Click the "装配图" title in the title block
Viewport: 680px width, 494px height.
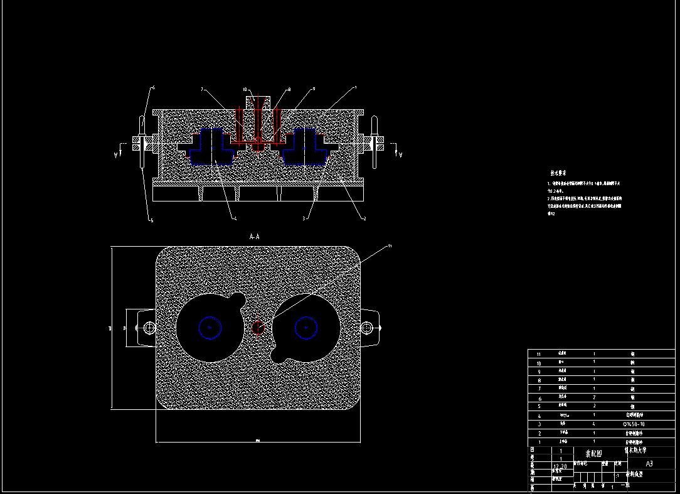pyautogui.click(x=593, y=454)
